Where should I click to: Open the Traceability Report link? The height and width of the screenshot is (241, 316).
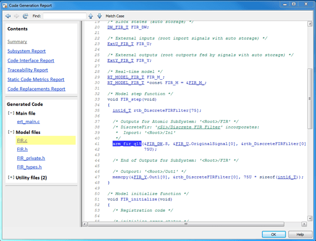point(28,70)
